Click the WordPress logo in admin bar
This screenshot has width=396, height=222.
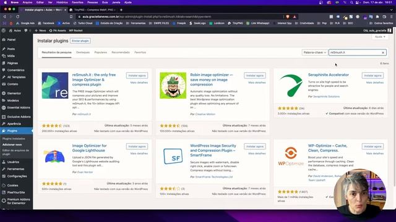point(4,30)
